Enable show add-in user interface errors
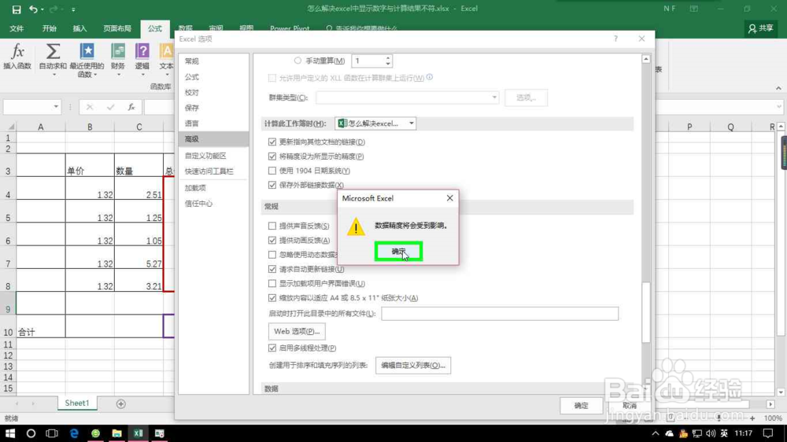This screenshot has height=442, width=787. [272, 284]
